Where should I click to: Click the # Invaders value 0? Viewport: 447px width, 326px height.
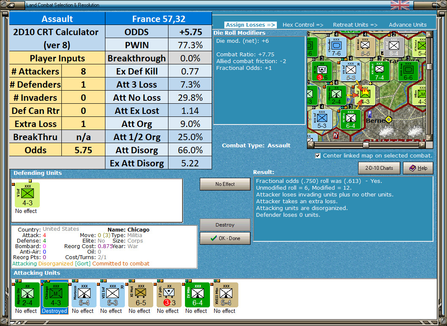click(x=83, y=97)
